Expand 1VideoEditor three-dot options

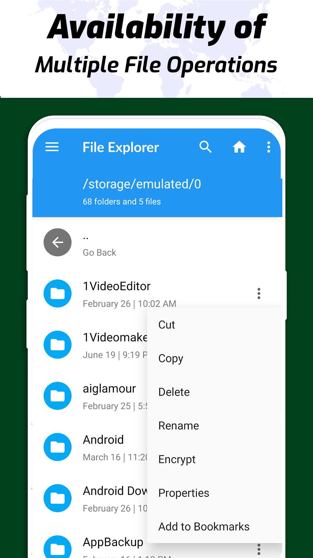pos(259,294)
